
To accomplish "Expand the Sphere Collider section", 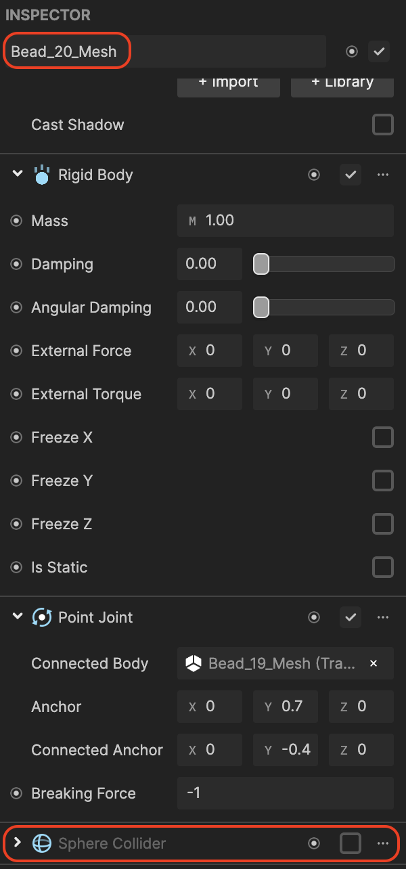I will (18, 843).
